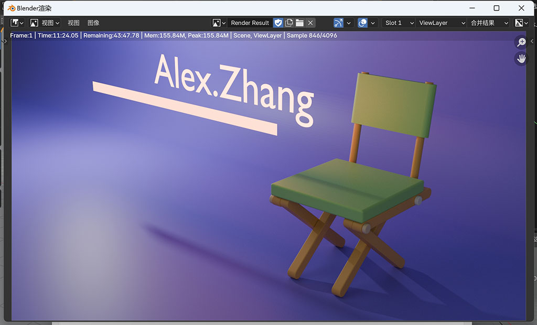537x325 pixels.
Task: Click the zoom magnifier gizmo
Action: tap(521, 42)
